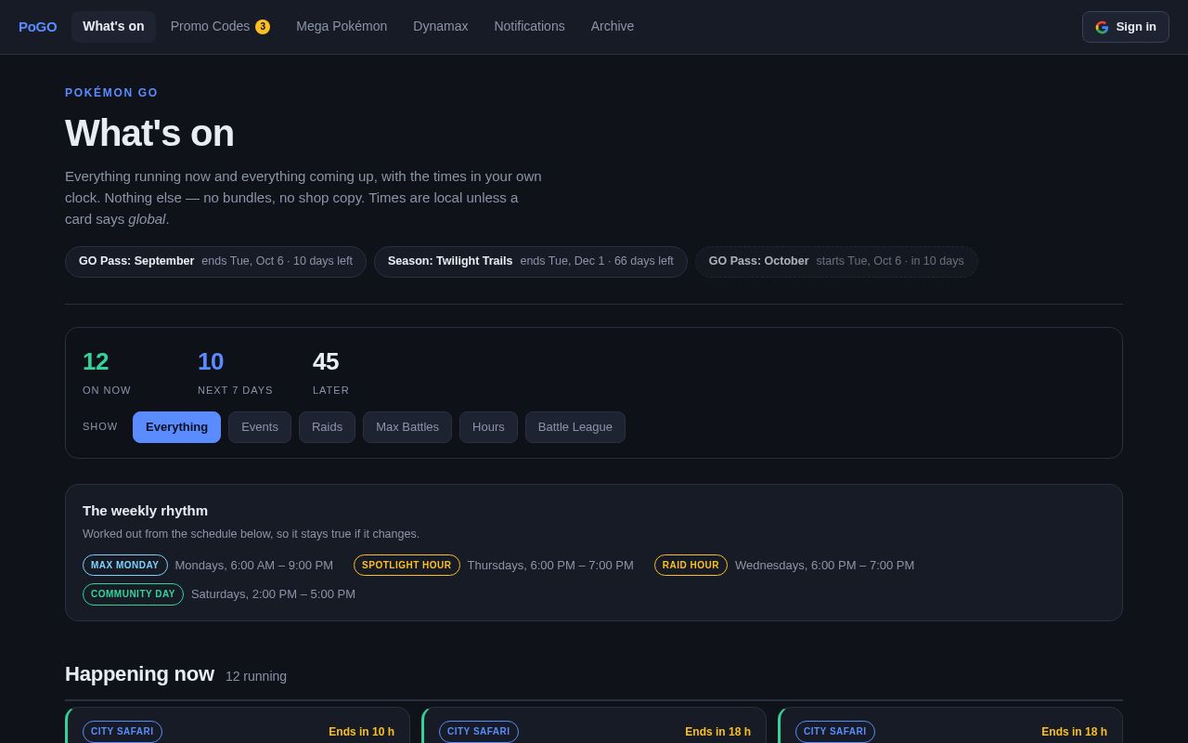1188x743 pixels.
Task: Switch to What's on tab
Action: (x=113, y=27)
